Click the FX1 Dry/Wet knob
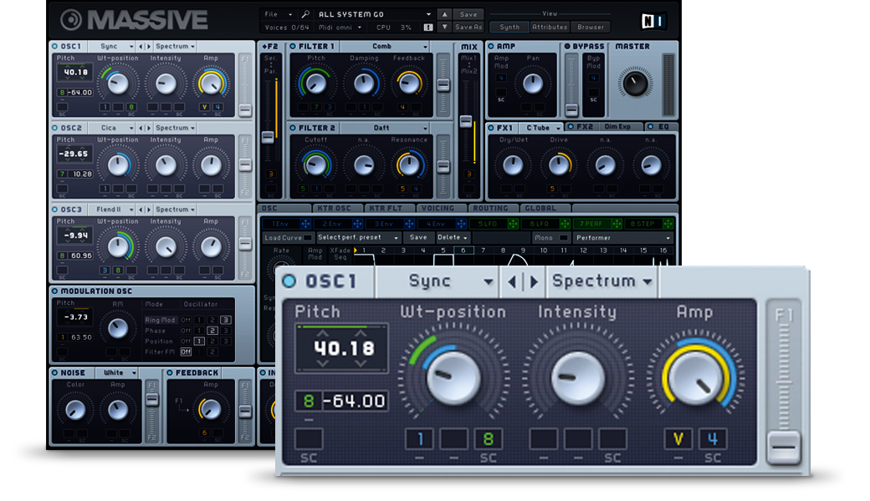The image size is (870, 501). click(513, 164)
